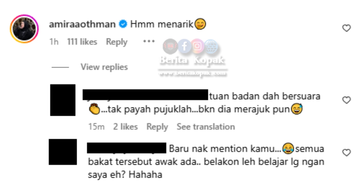Image resolution: width=360 pixels, height=188 pixels.
Task: Open the amiraaothman username link
Action: (82, 24)
